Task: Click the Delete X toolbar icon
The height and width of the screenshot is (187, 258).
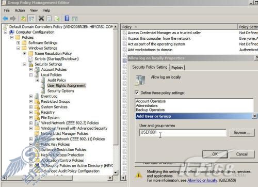Action: 41,18
